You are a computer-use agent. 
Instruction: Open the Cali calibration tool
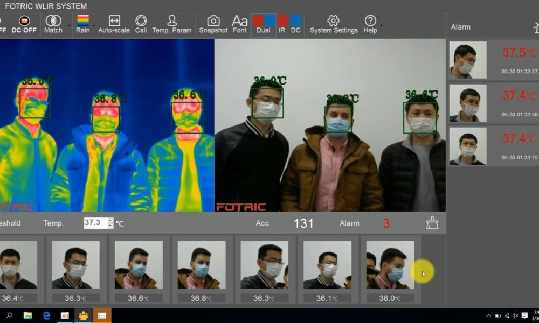pyautogui.click(x=141, y=24)
